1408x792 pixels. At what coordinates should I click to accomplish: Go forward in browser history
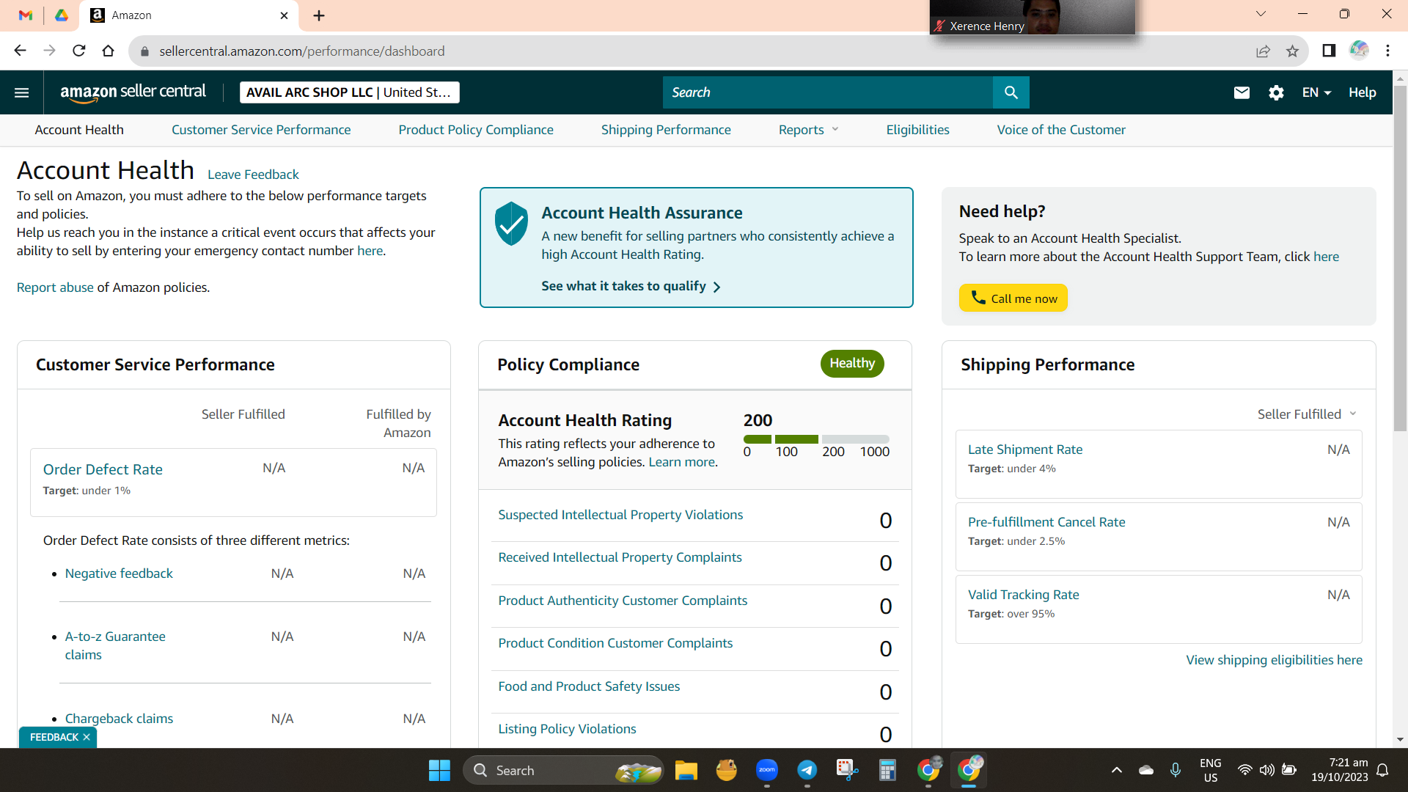tap(50, 51)
